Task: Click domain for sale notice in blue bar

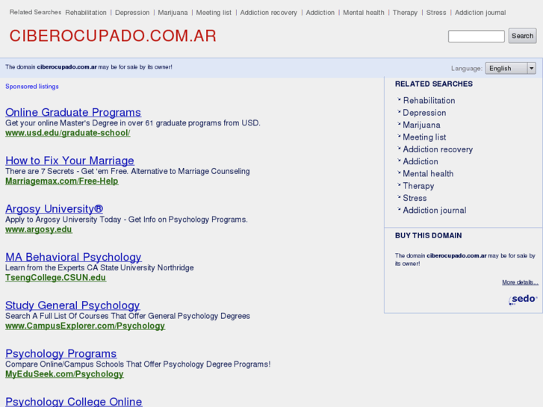Action: (89, 67)
